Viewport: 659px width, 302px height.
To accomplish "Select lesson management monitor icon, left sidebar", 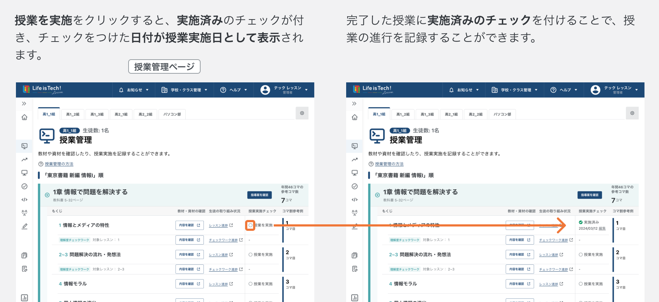I will tap(24, 146).
